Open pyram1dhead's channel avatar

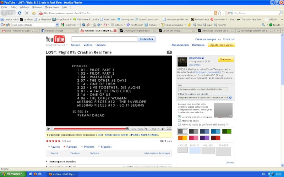tap(182, 62)
